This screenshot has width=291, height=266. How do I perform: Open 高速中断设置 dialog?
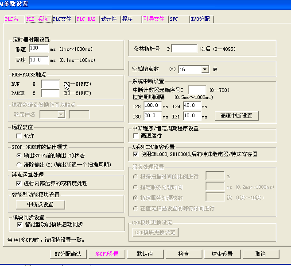point(236,116)
